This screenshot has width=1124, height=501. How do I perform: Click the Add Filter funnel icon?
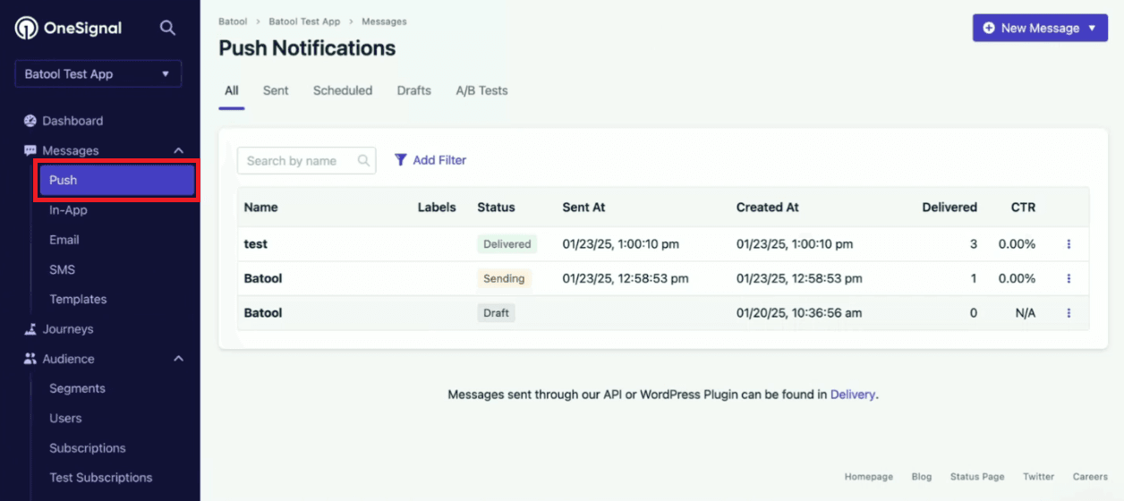(401, 160)
